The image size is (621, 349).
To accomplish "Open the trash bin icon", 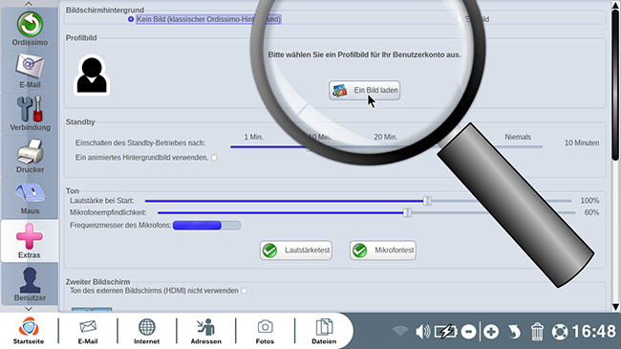I will (537, 332).
